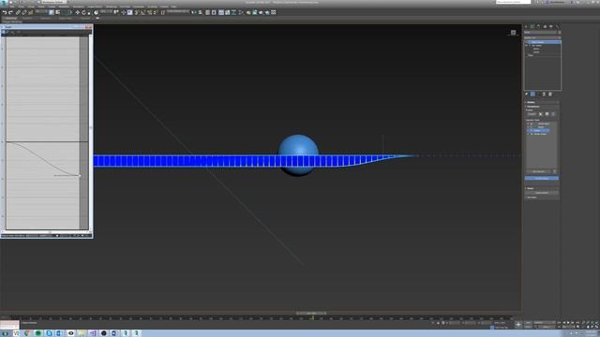The width and height of the screenshot is (600, 337).
Task: Open the Select by Name dialog icon
Action: point(57,12)
